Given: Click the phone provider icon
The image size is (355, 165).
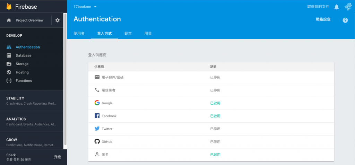Looking at the screenshot, I should (x=97, y=90).
